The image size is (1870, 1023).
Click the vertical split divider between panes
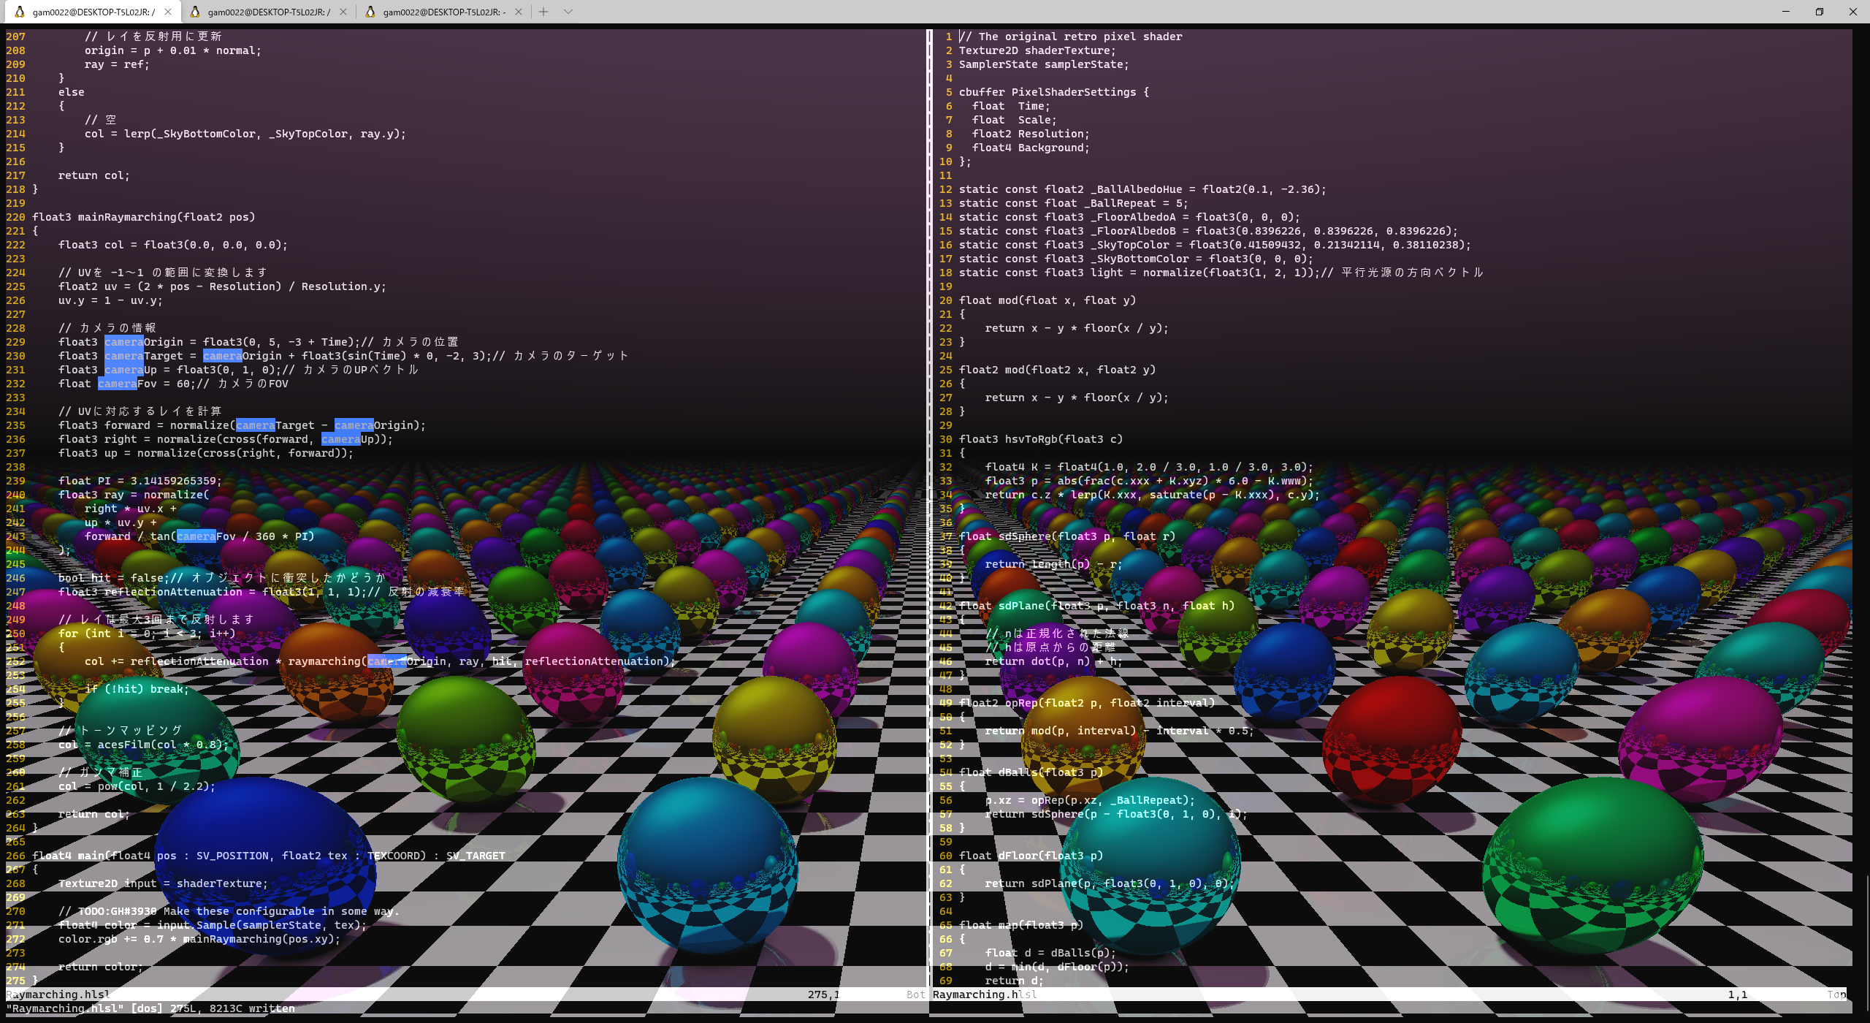(x=929, y=512)
